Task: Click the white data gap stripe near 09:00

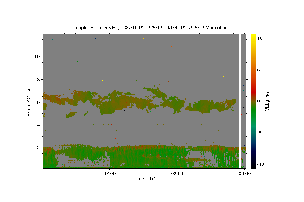Action: 240,101
